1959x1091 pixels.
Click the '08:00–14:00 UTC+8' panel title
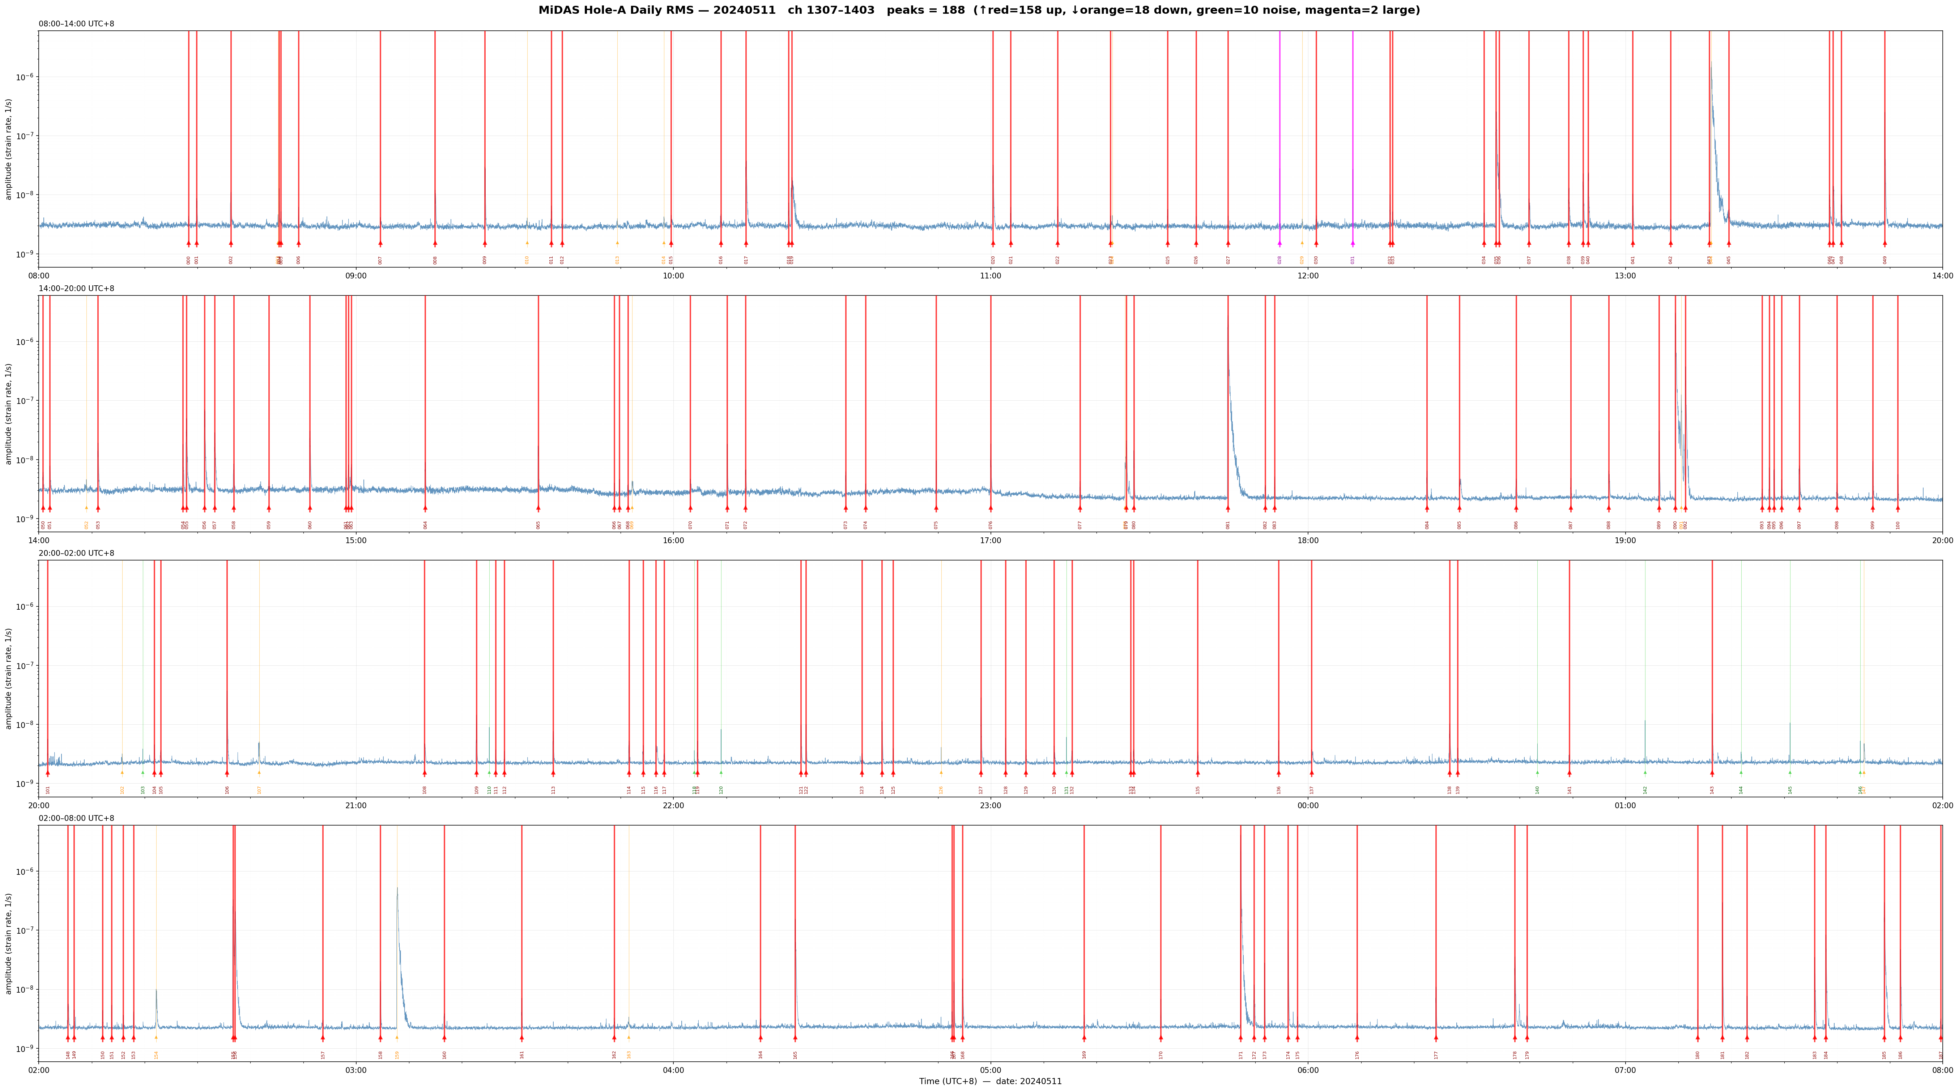77,24
